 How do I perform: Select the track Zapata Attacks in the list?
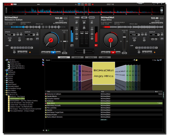pos(52,96)
